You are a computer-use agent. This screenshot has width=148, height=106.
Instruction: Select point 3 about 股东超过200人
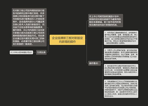(121, 70)
